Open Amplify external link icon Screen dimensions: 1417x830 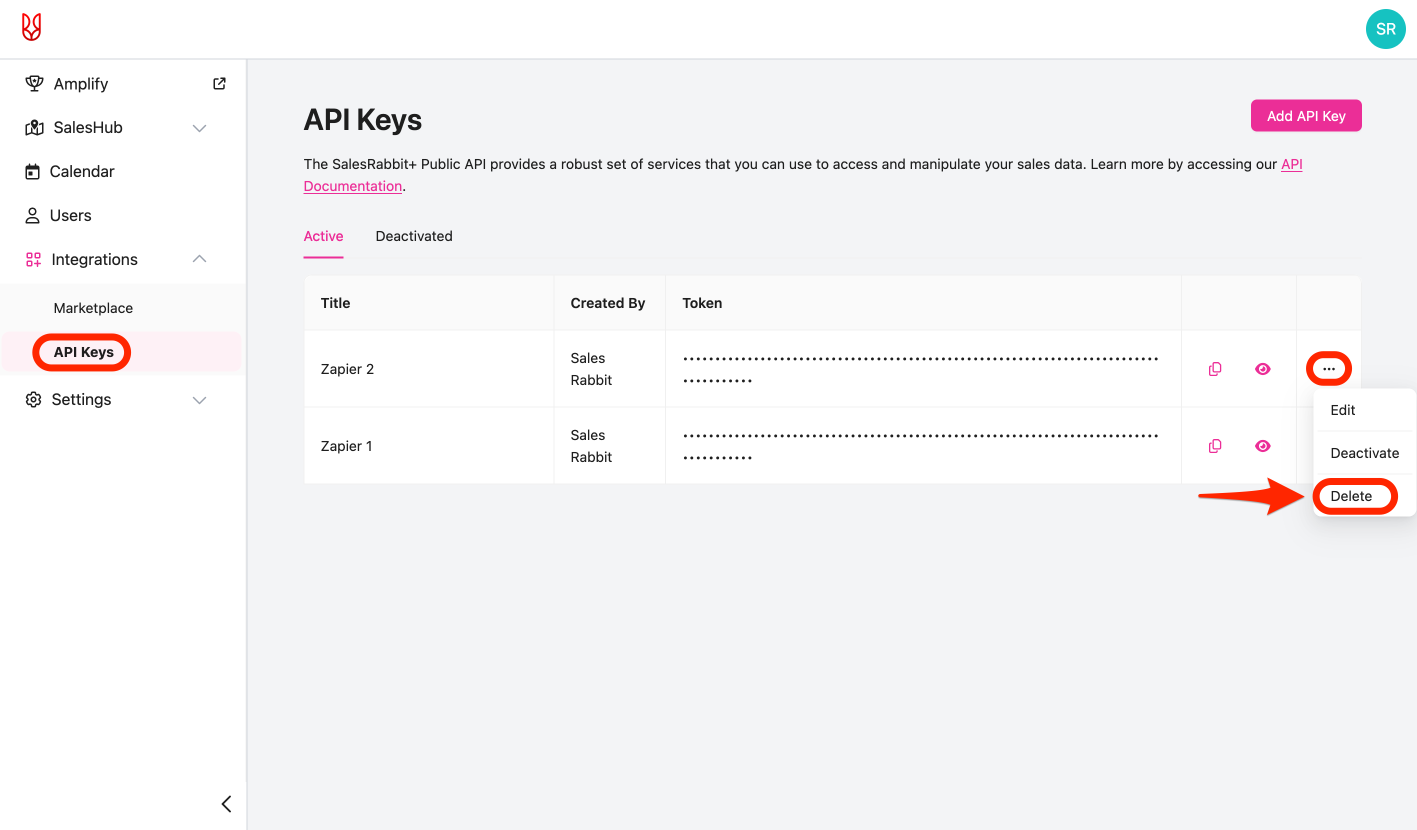[x=219, y=84]
